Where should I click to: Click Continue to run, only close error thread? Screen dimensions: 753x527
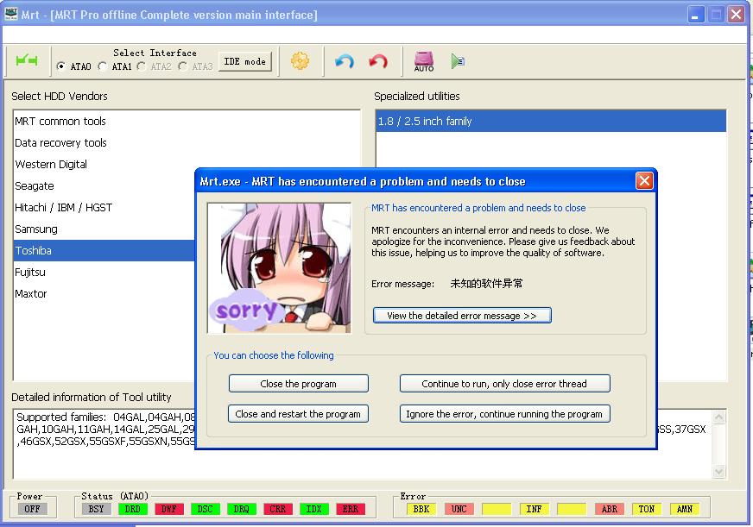pyautogui.click(x=504, y=384)
